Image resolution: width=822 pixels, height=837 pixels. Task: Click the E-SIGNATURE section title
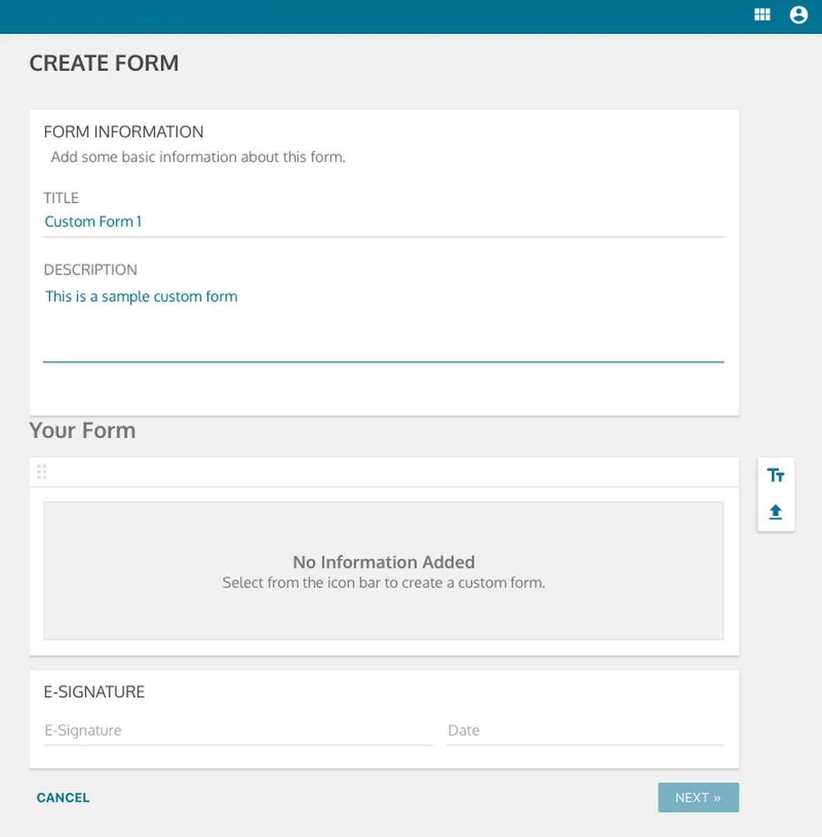tap(94, 692)
